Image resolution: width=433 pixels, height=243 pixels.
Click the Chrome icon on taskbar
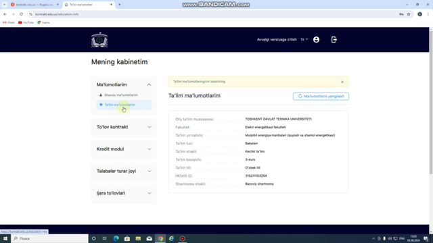(x=160, y=238)
